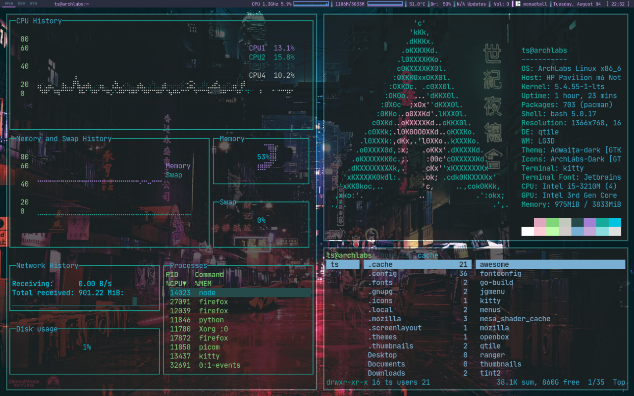Click the cyan color swatch in neofetch palette
This screenshot has width=634, height=396.
[615, 222]
